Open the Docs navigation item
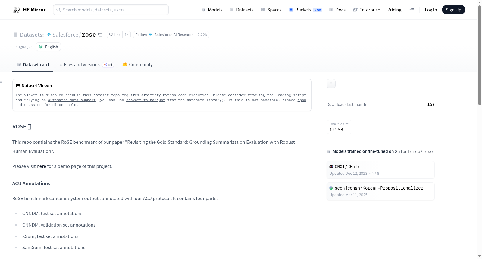482x259 pixels. pos(337,10)
